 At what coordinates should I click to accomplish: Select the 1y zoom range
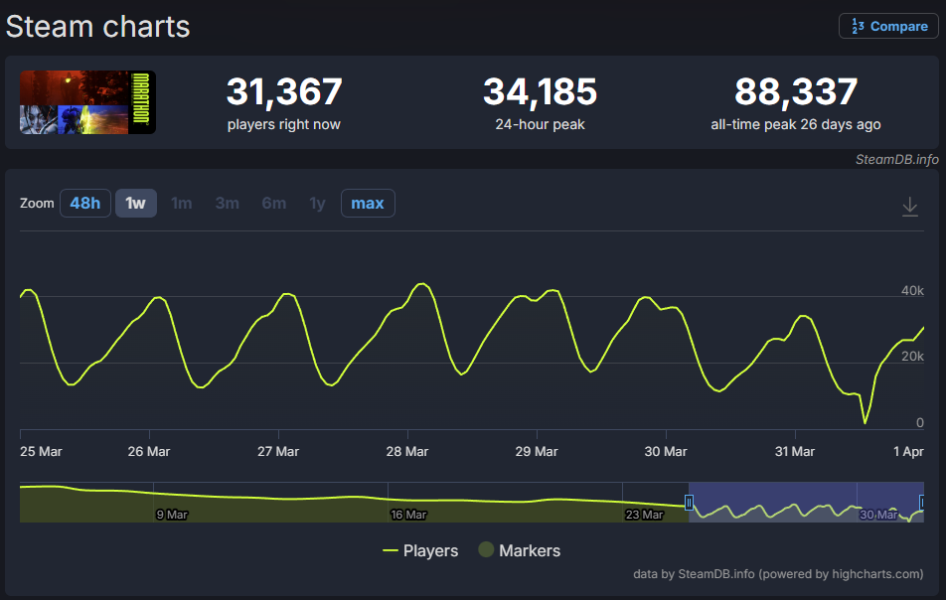[317, 204]
